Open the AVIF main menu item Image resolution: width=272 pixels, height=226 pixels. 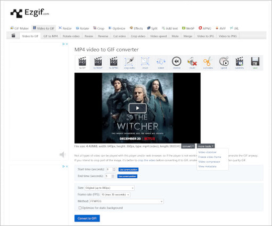click(221, 28)
